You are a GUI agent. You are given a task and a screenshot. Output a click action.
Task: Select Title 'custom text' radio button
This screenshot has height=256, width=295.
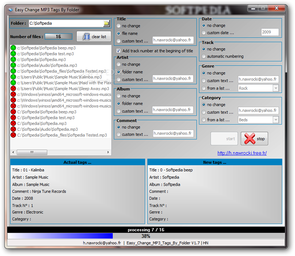click(119, 41)
